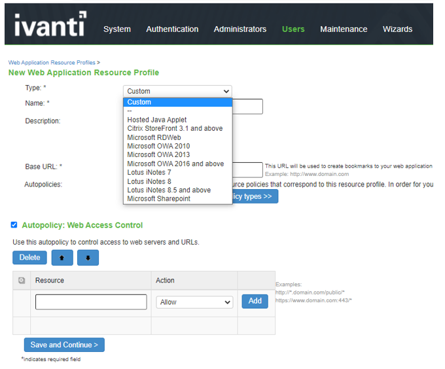Click the New Web Application Resource Profile heading

(x=84, y=73)
